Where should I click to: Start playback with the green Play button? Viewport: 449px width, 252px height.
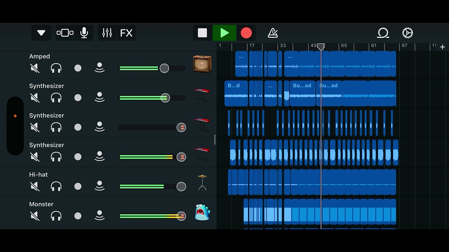point(224,33)
